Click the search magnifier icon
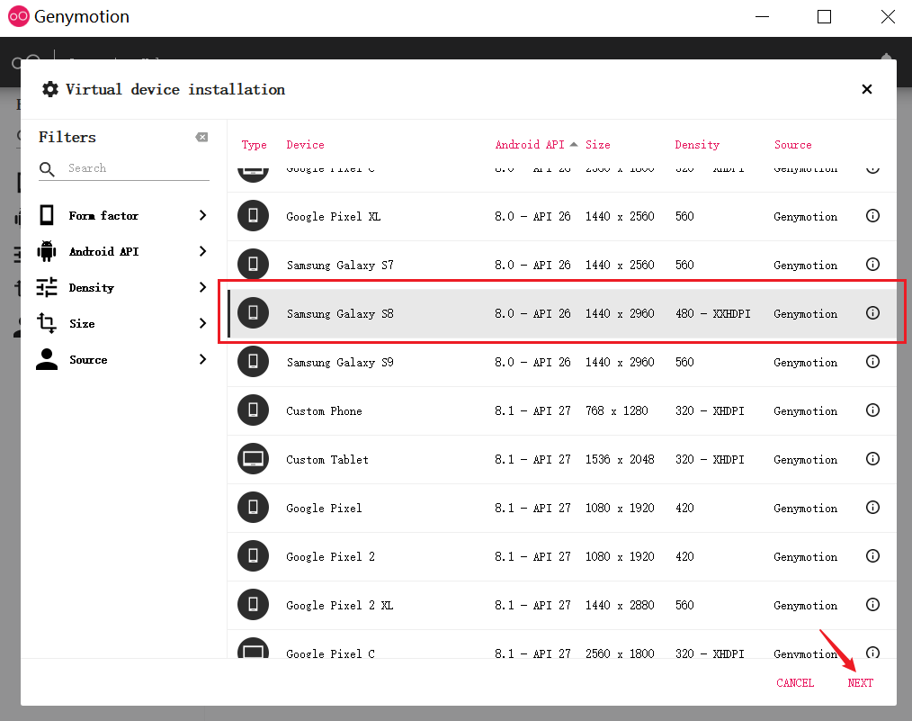This screenshot has height=721, width=912. tap(47, 168)
